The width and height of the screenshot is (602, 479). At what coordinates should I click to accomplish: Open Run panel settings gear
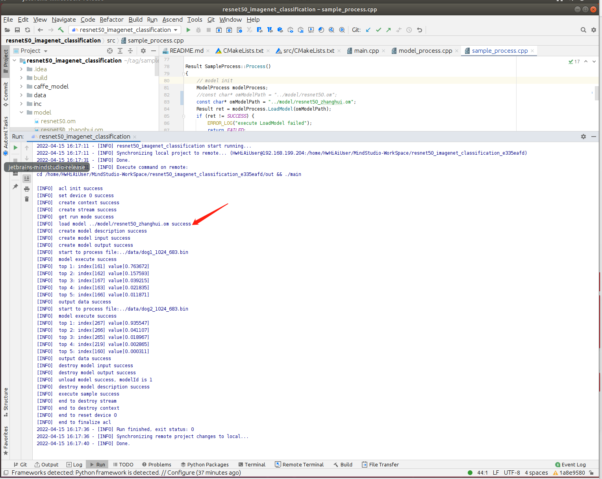click(583, 137)
